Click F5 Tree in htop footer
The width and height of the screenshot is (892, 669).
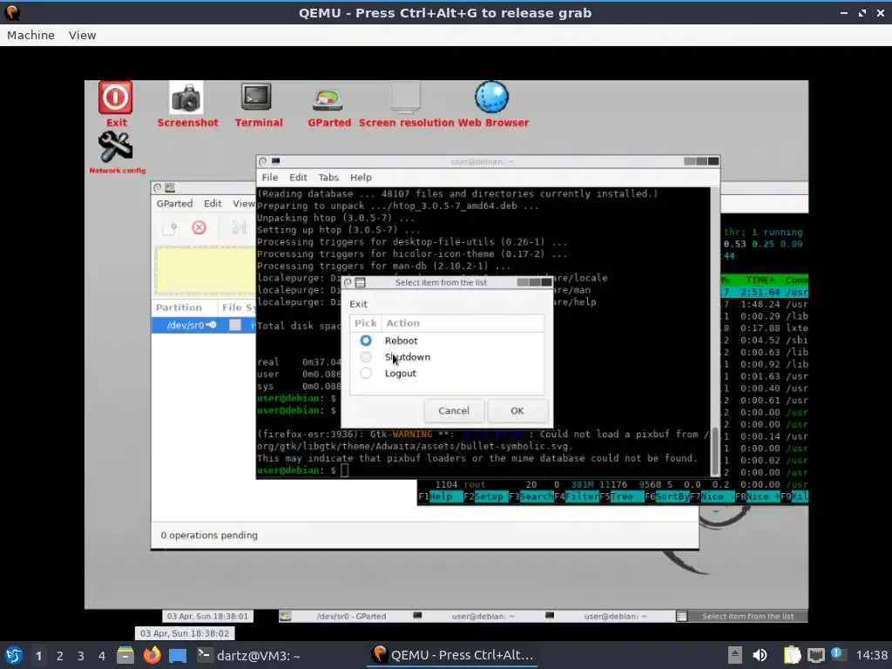click(622, 497)
